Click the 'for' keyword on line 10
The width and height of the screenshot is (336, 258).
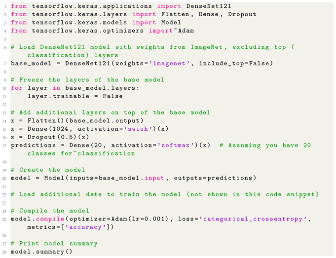17,88
